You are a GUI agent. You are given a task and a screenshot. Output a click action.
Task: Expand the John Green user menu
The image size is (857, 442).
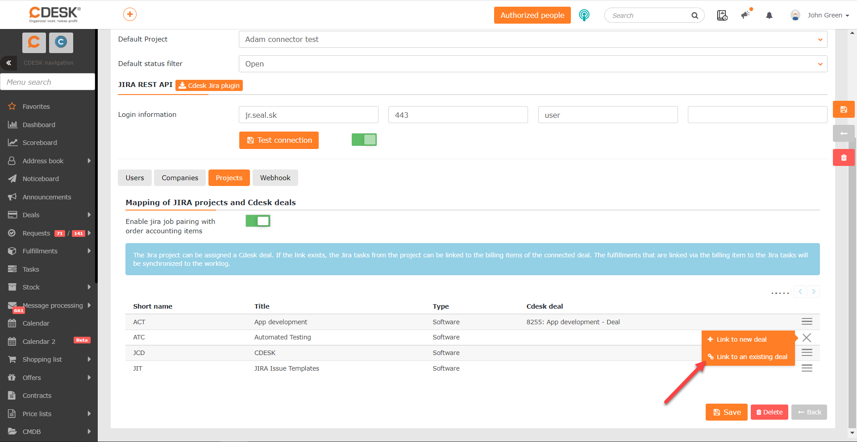tap(828, 15)
